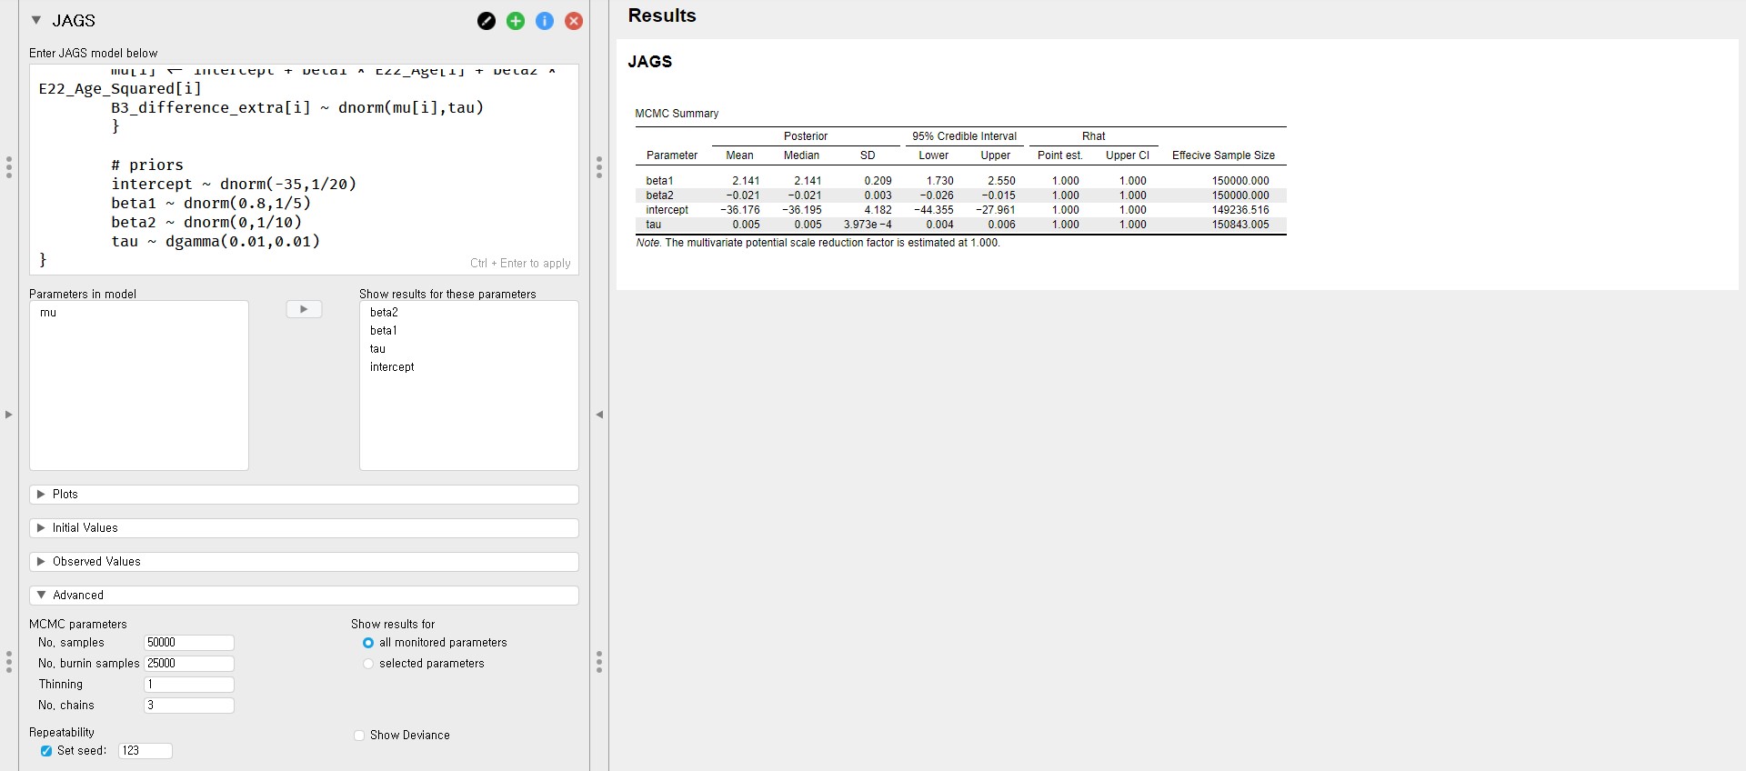Open the blue info help icon
This screenshot has width=1746, height=771.
point(545,21)
